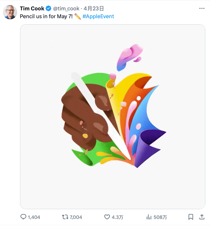210x226 pixels.
Task: Open the #AppleEvent hashtag
Action: pos(98,16)
